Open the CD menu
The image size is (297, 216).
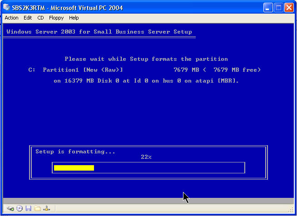pyautogui.click(x=40, y=18)
